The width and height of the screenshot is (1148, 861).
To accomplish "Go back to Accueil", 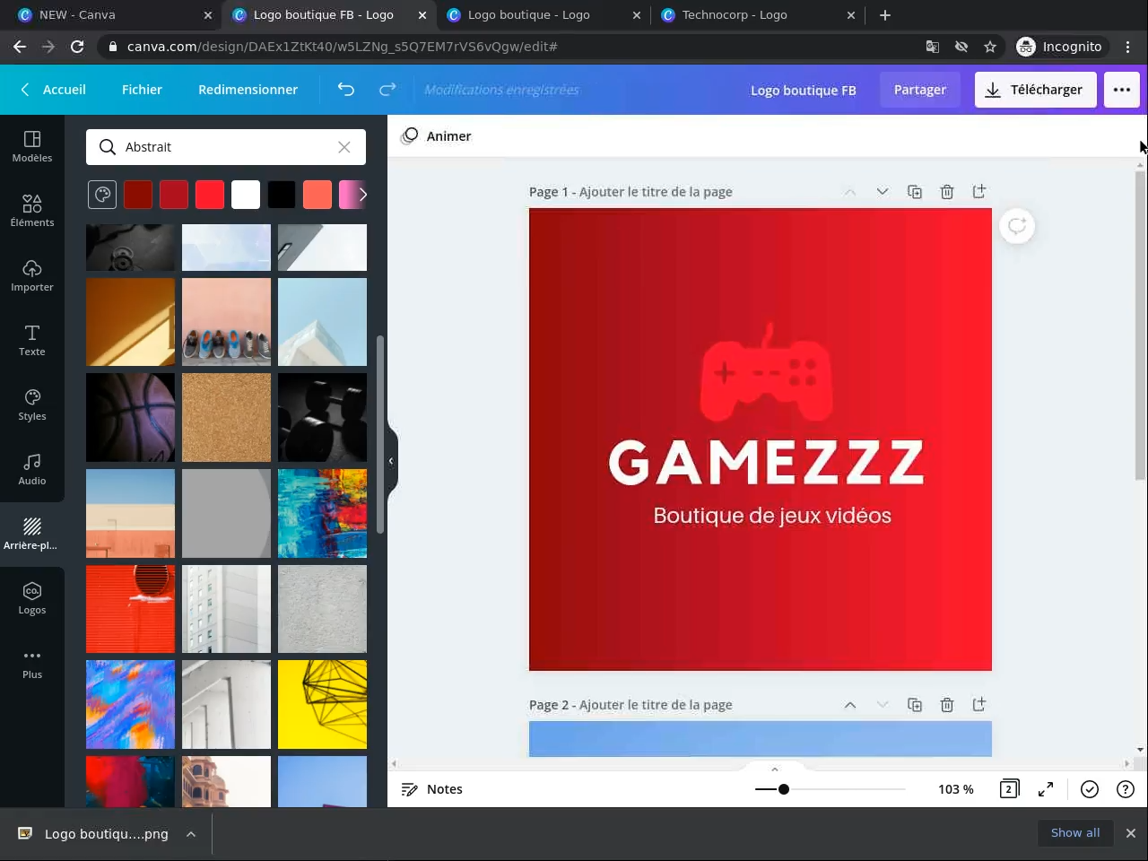I will pos(54,90).
